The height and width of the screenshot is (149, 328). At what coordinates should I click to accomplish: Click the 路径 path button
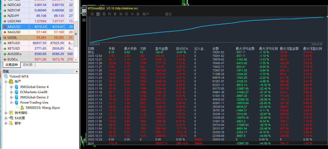[169, 14]
